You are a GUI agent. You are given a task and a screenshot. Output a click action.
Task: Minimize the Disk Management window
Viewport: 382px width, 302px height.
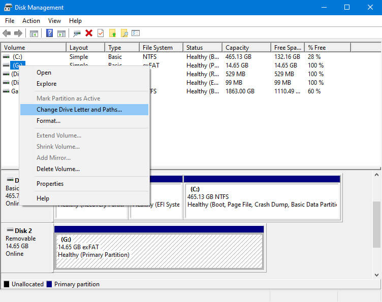[324, 7]
